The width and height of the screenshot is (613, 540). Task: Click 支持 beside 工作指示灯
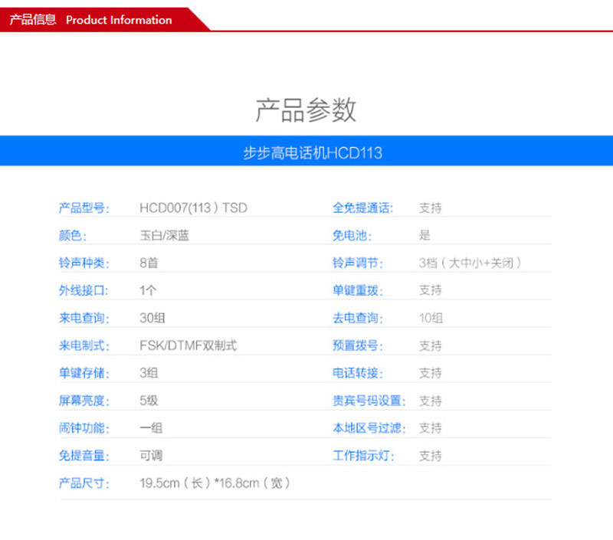coord(431,456)
